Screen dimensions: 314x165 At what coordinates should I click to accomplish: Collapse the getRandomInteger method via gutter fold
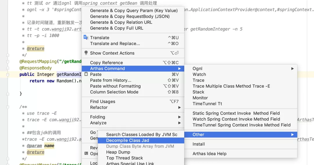(x=8, y=74)
